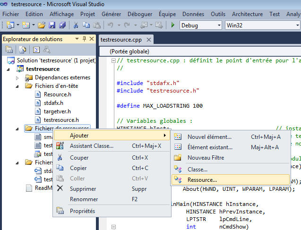Screen dimensions: 301x230
Task: Click the Add New Item toolbar icon
Action: click(26, 25)
